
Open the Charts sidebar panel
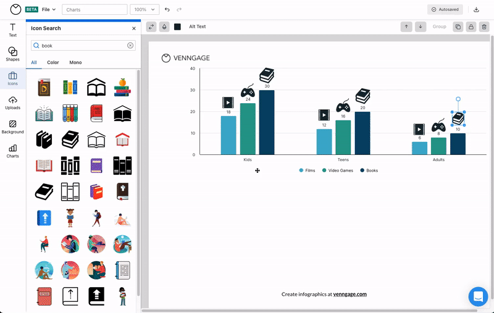tap(12, 151)
